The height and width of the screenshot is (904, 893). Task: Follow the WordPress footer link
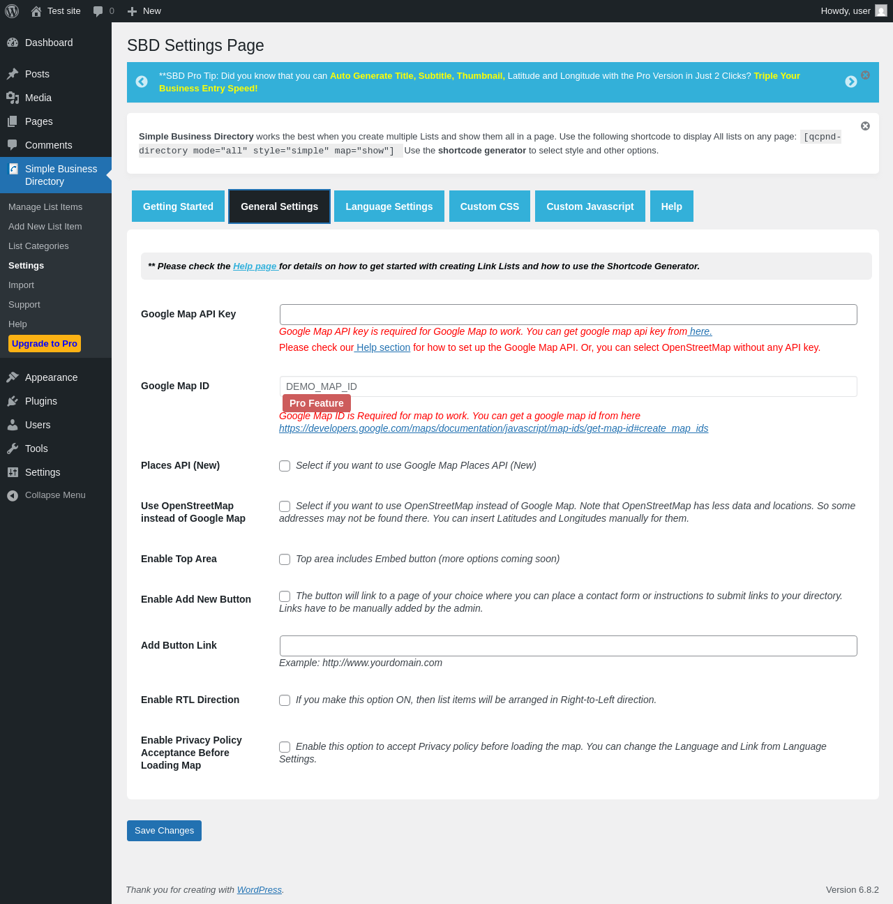coord(259,890)
